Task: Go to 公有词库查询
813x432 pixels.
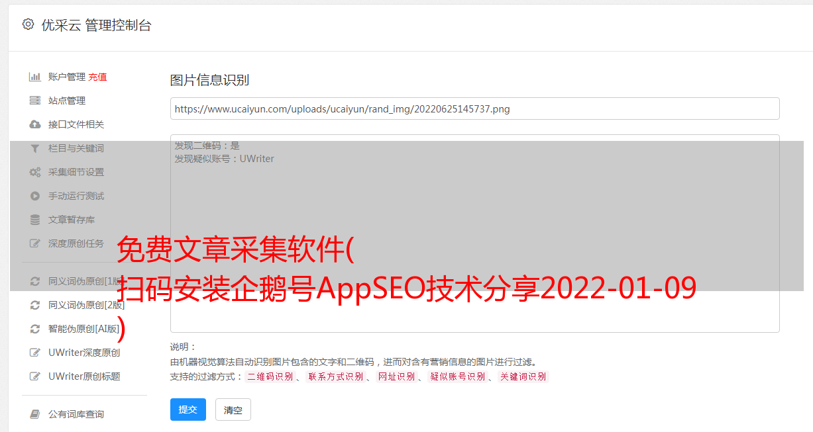Action: pyautogui.click(x=76, y=414)
